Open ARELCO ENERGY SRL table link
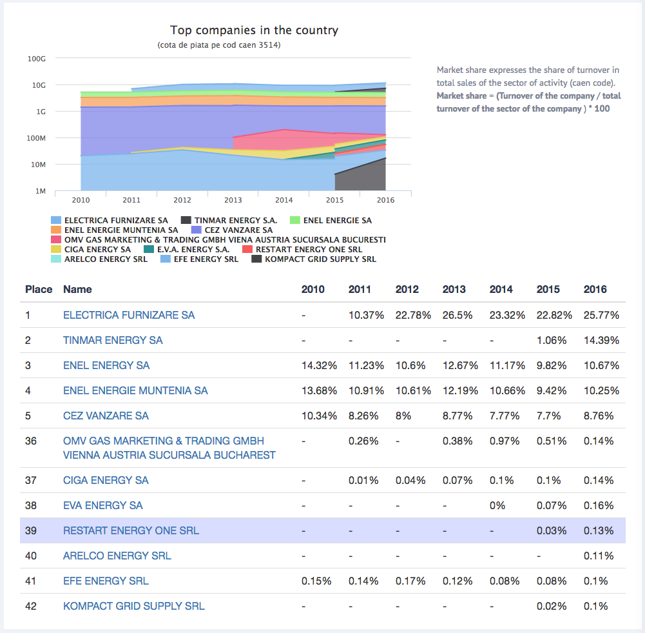Screen dimensions: 645x633 click(x=117, y=556)
